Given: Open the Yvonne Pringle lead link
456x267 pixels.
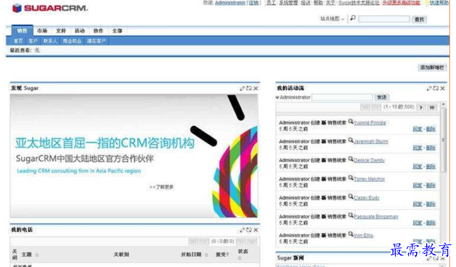Looking at the screenshot, I should pyautogui.click(x=370, y=123).
